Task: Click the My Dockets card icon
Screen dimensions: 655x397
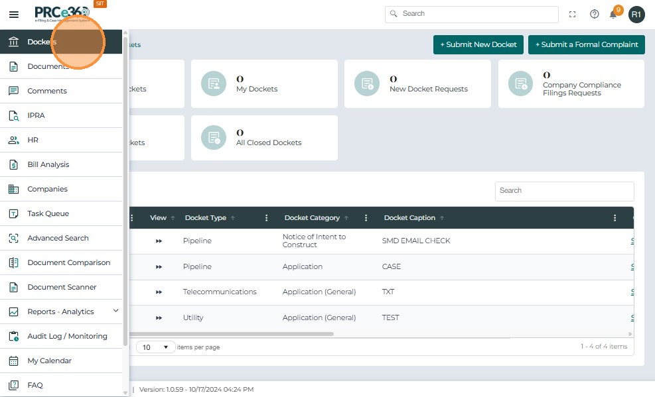Action: point(214,84)
